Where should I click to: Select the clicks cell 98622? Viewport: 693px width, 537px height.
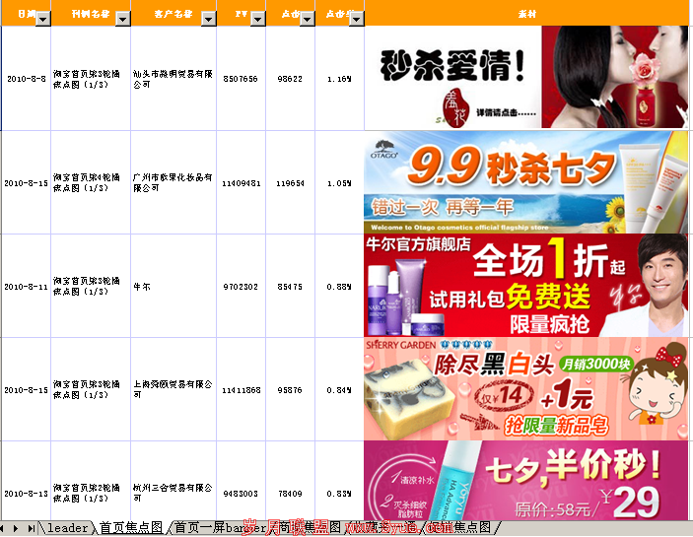(x=291, y=79)
